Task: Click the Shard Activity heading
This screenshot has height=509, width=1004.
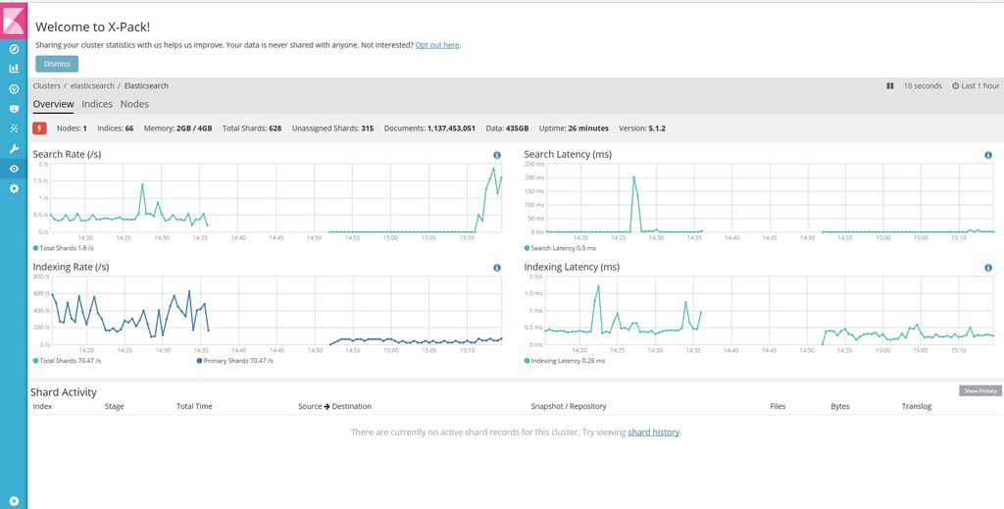Action: (x=64, y=392)
